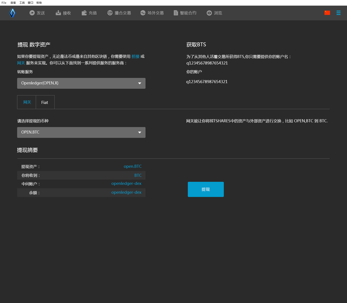Click the 发送 send arrow icon
This screenshot has width=347, height=303.
point(32,13)
